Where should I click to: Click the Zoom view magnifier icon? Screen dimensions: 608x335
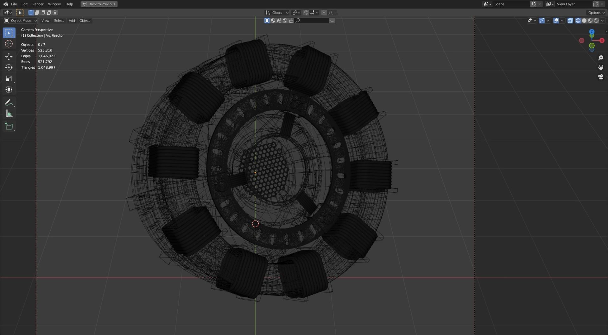click(601, 58)
